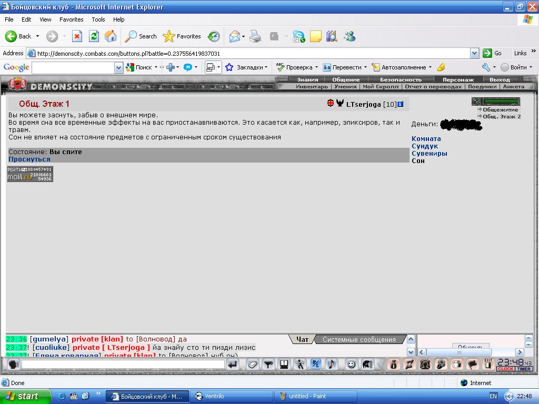Screen dimensions: 539x404
Task: Click the Google toolbar search field
Action: point(73,67)
